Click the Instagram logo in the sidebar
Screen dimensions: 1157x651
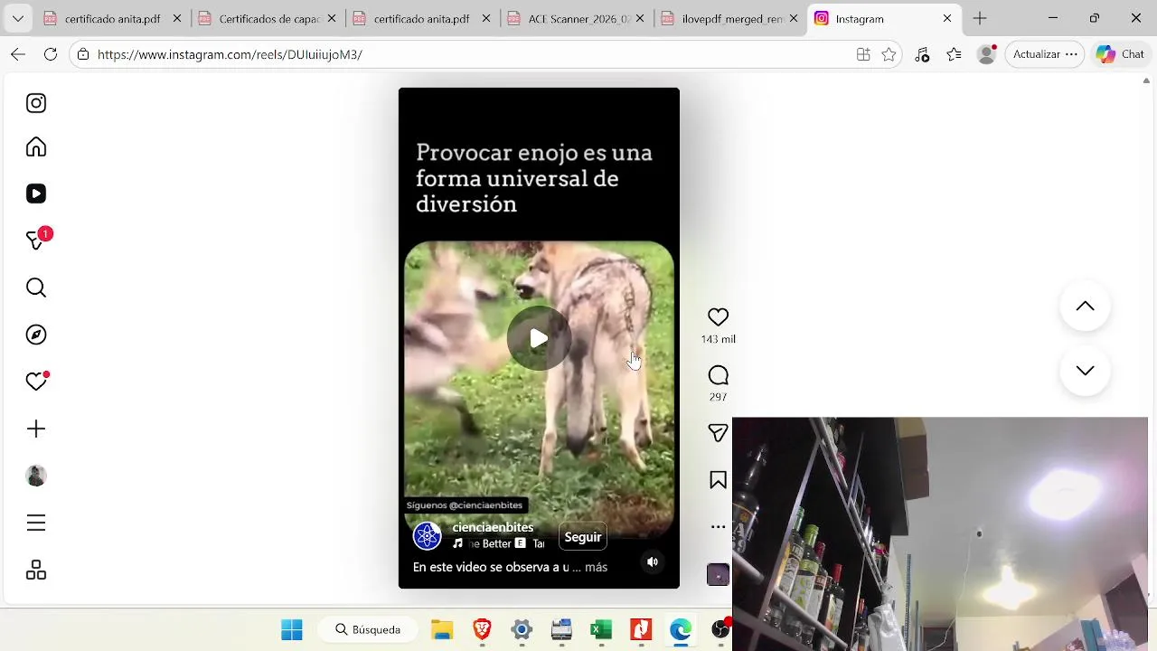pyautogui.click(x=36, y=103)
